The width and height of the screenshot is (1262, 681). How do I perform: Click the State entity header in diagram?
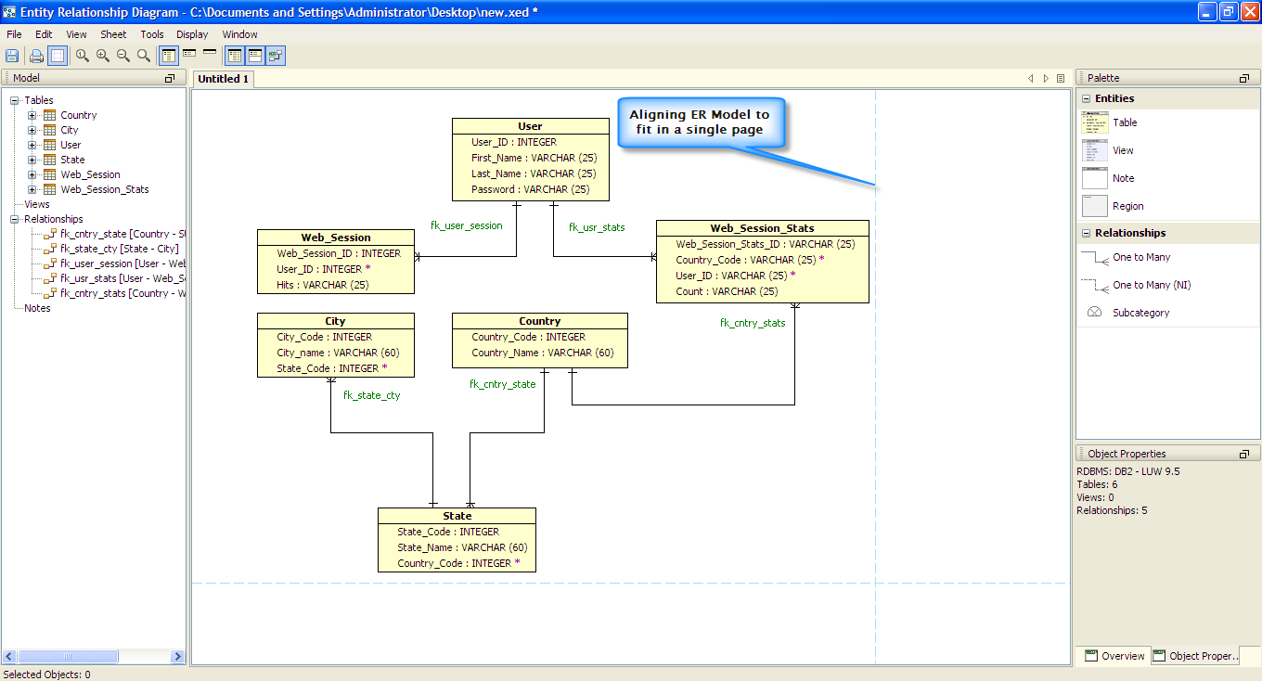coord(457,516)
